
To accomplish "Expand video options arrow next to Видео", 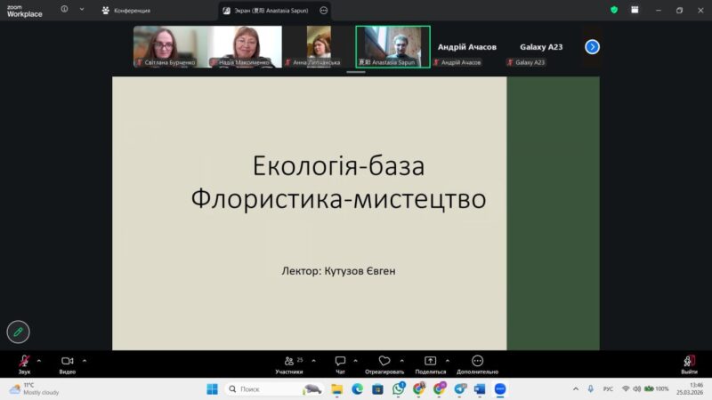I will pyautogui.click(x=85, y=361).
